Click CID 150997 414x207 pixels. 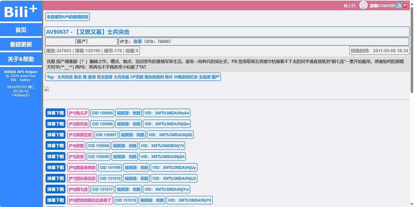(106, 135)
